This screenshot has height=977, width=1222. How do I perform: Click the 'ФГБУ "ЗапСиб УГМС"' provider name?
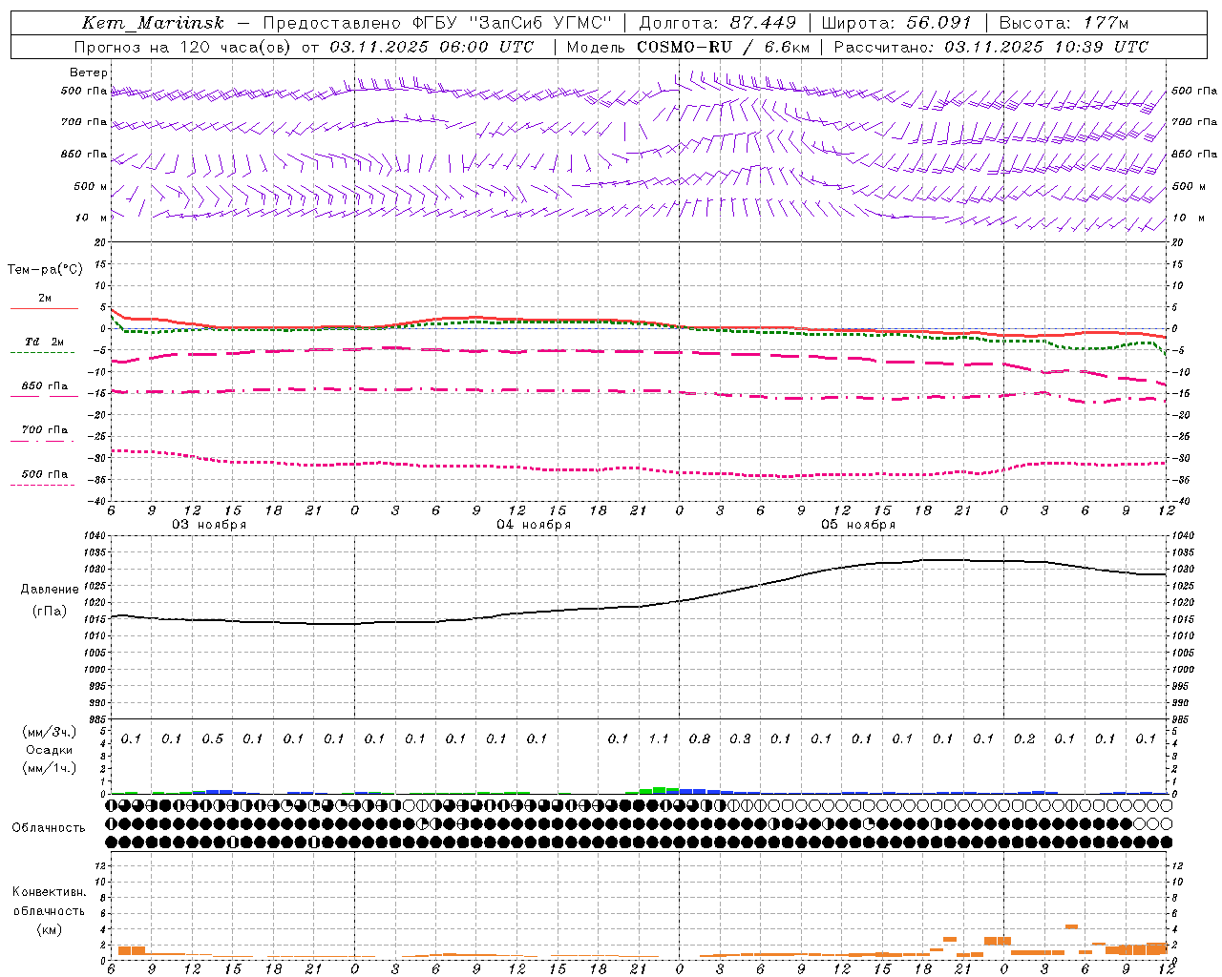tap(512, 23)
